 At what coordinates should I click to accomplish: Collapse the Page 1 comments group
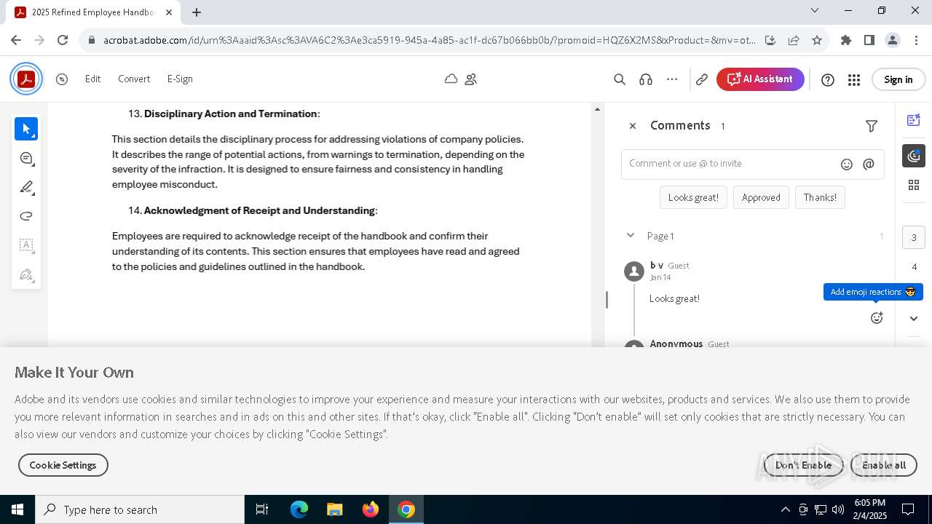(x=631, y=235)
